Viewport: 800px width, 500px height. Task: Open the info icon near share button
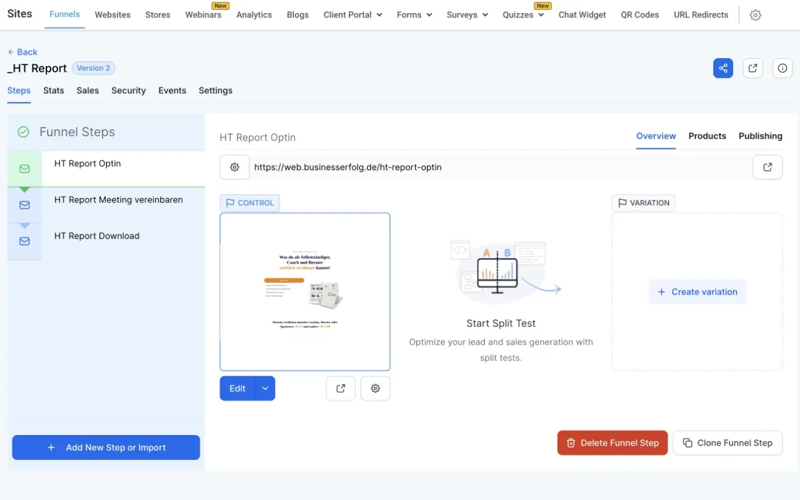(x=782, y=67)
